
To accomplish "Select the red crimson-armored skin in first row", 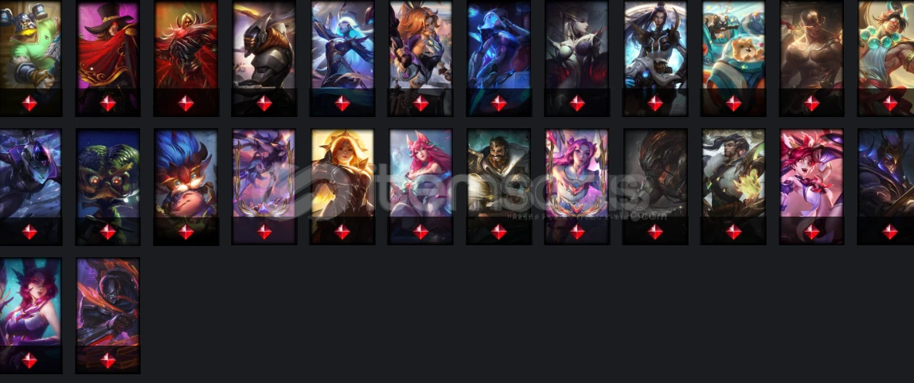I will [x=186, y=45].
